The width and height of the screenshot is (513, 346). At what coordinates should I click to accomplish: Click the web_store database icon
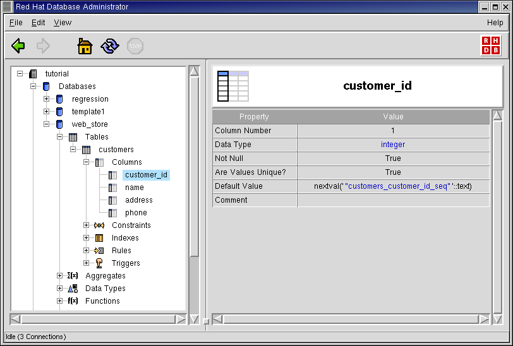click(60, 124)
